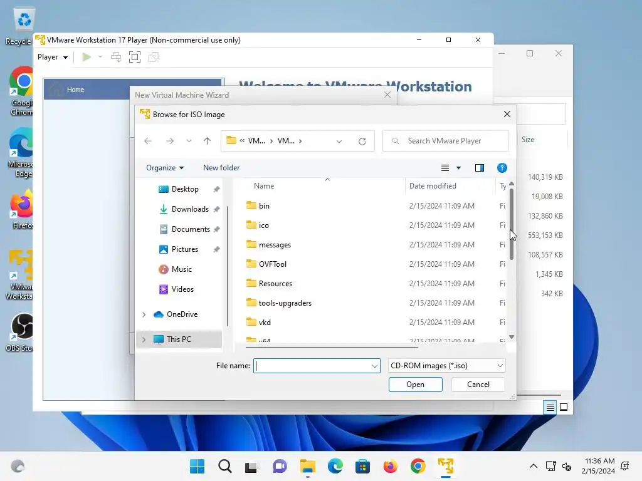
Task: Click the blue help icon
Action: coord(502,168)
